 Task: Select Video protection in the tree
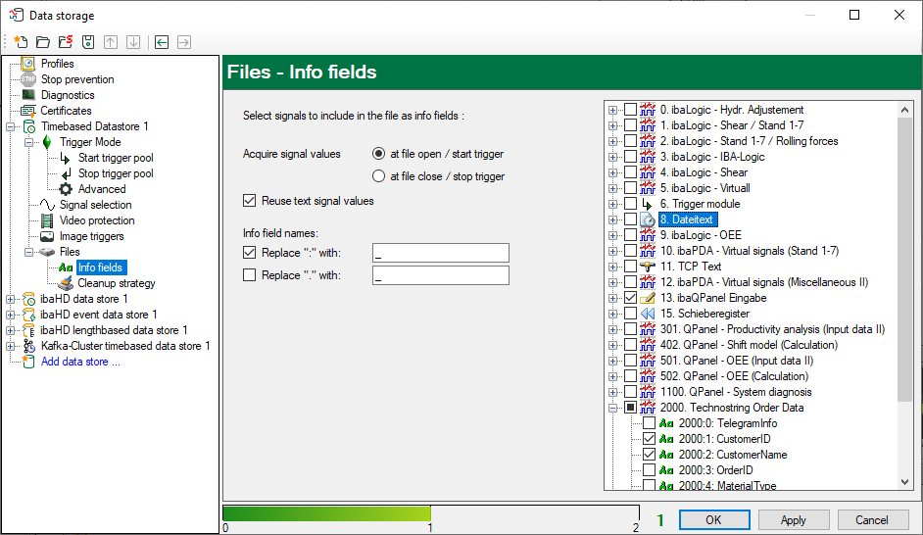tap(96, 220)
